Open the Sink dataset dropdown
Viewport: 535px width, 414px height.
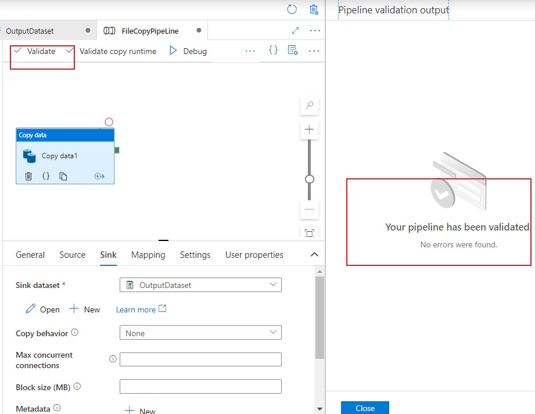click(x=200, y=285)
